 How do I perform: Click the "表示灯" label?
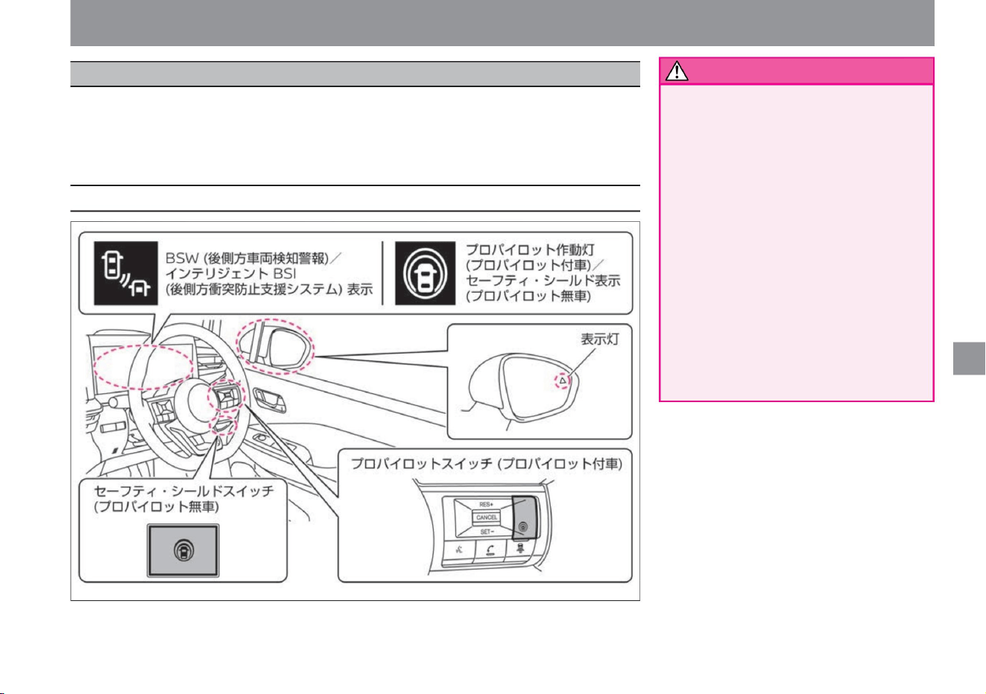pyautogui.click(x=600, y=340)
